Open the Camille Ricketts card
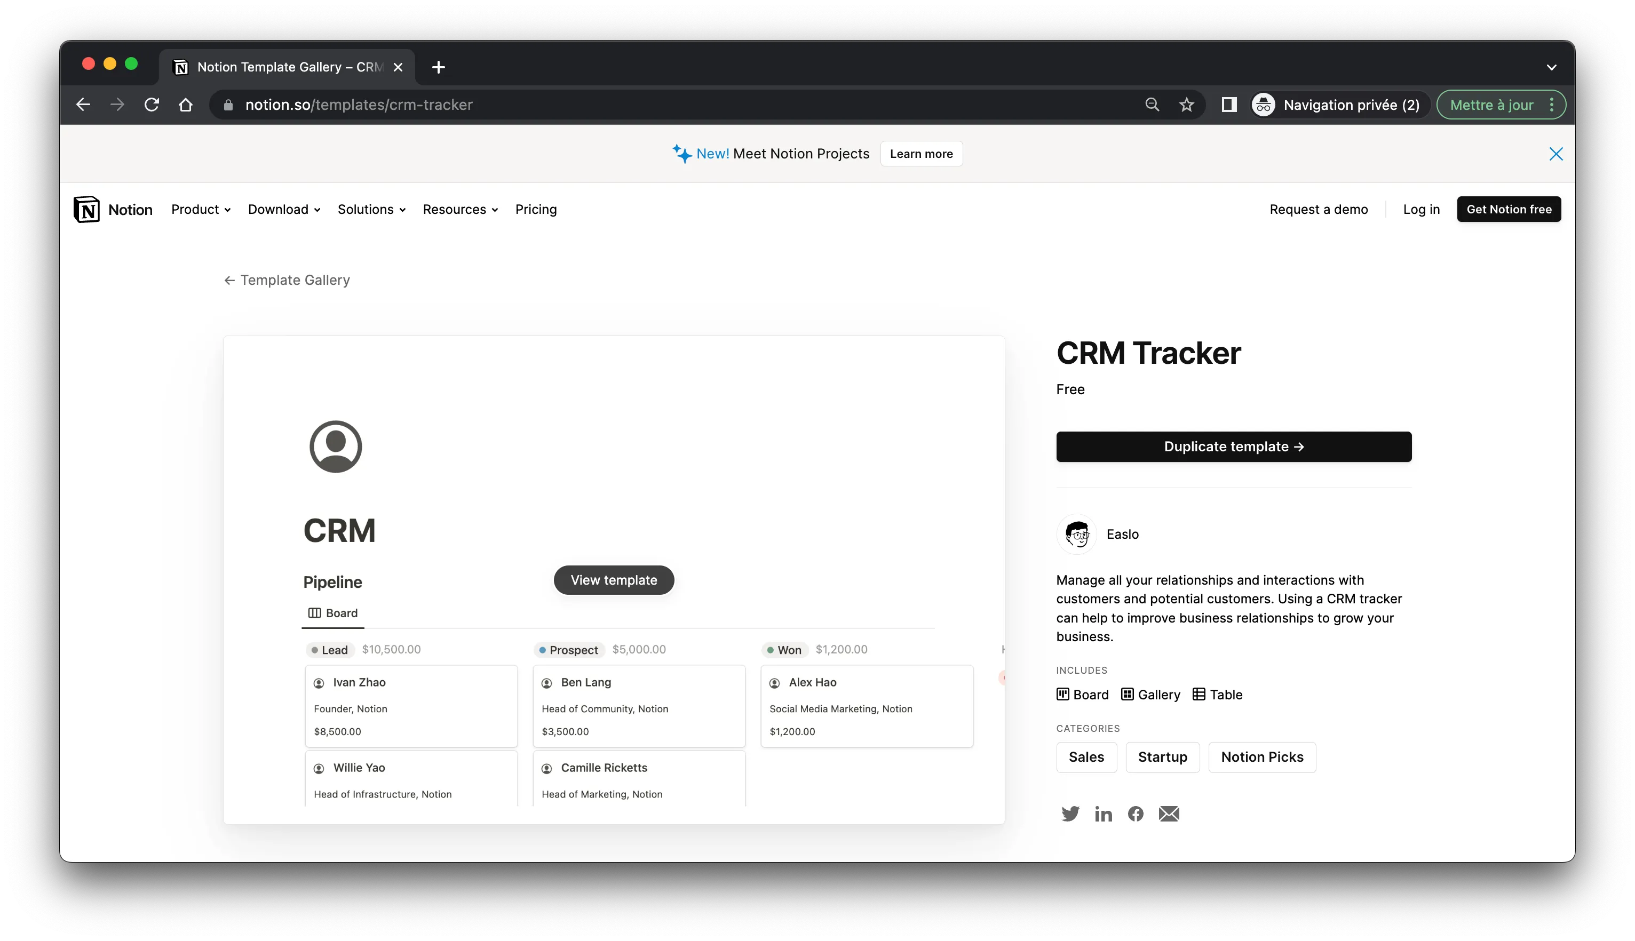1635x941 pixels. coord(639,778)
